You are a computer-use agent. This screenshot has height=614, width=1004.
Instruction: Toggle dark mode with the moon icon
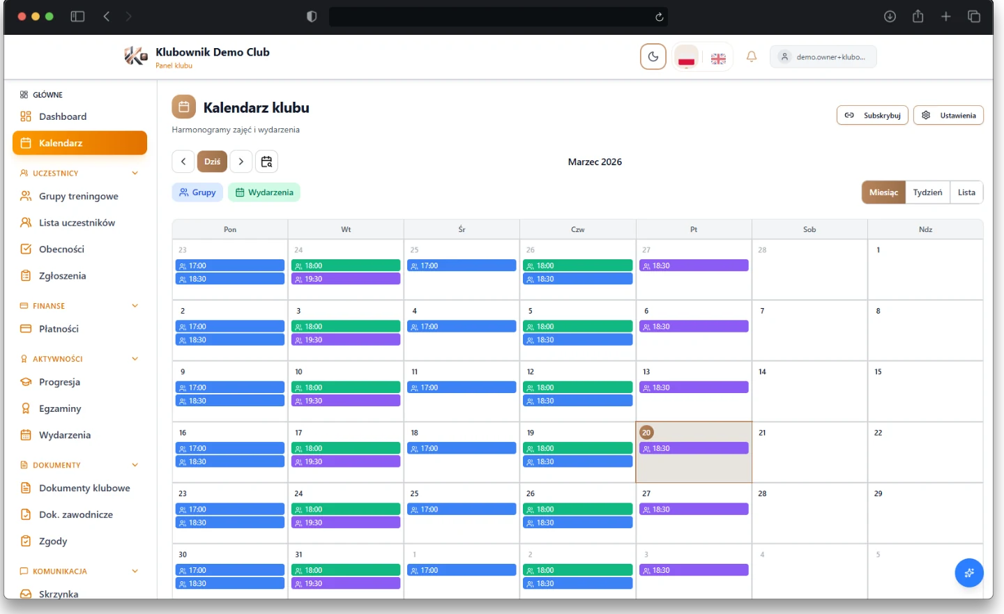[x=653, y=57]
